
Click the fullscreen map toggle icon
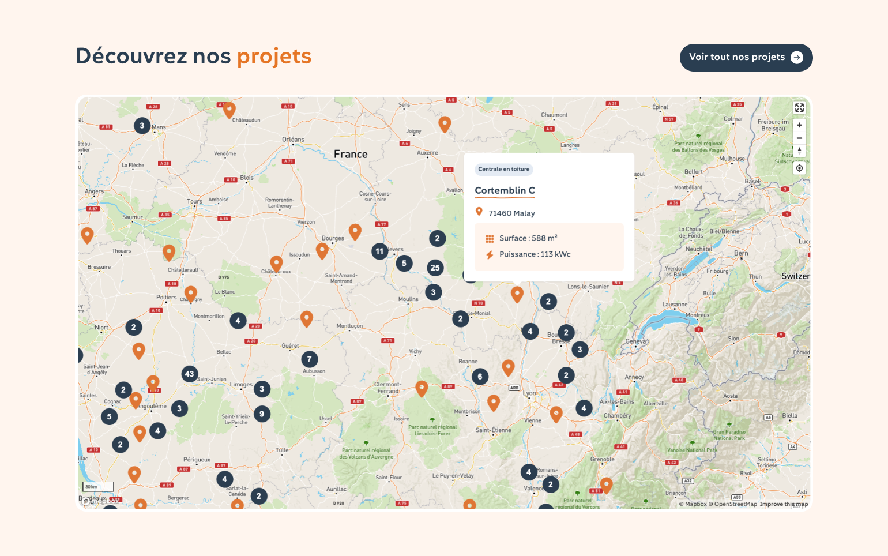click(x=799, y=108)
